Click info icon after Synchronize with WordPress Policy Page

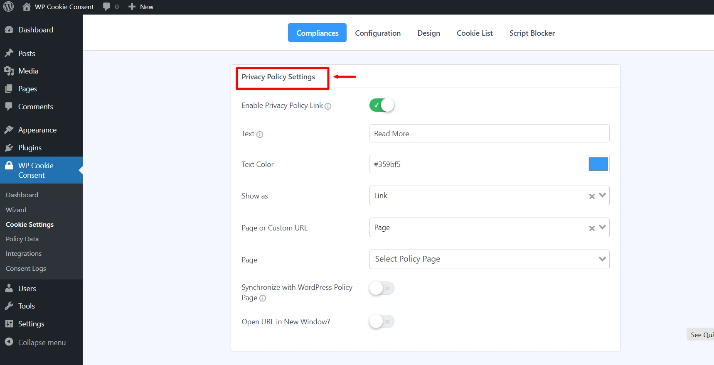[263, 298]
